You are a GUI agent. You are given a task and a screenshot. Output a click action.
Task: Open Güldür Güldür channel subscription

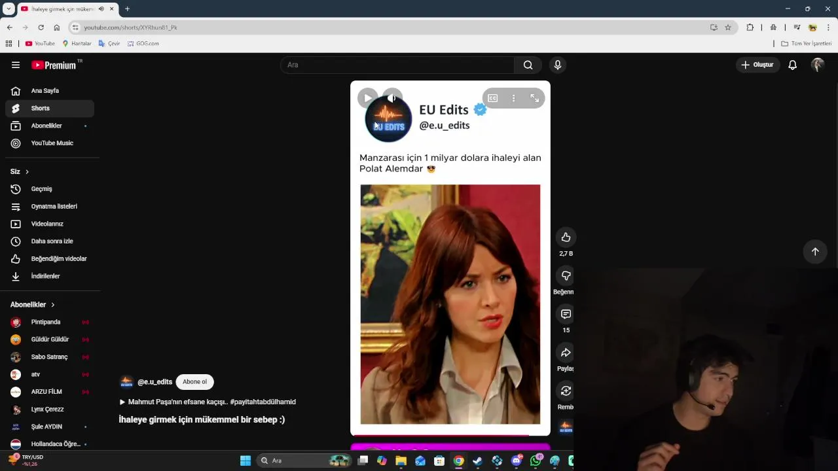[x=50, y=340]
